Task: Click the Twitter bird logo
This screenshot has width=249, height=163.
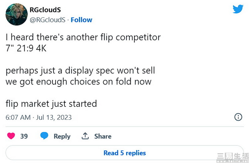Action: coord(238,9)
